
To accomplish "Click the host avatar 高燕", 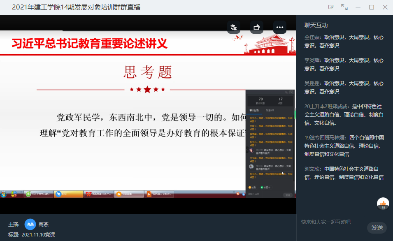I will [30, 224].
